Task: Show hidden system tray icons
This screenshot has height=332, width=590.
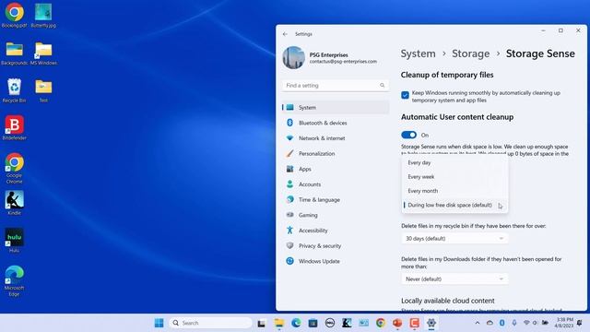Action: click(478, 323)
